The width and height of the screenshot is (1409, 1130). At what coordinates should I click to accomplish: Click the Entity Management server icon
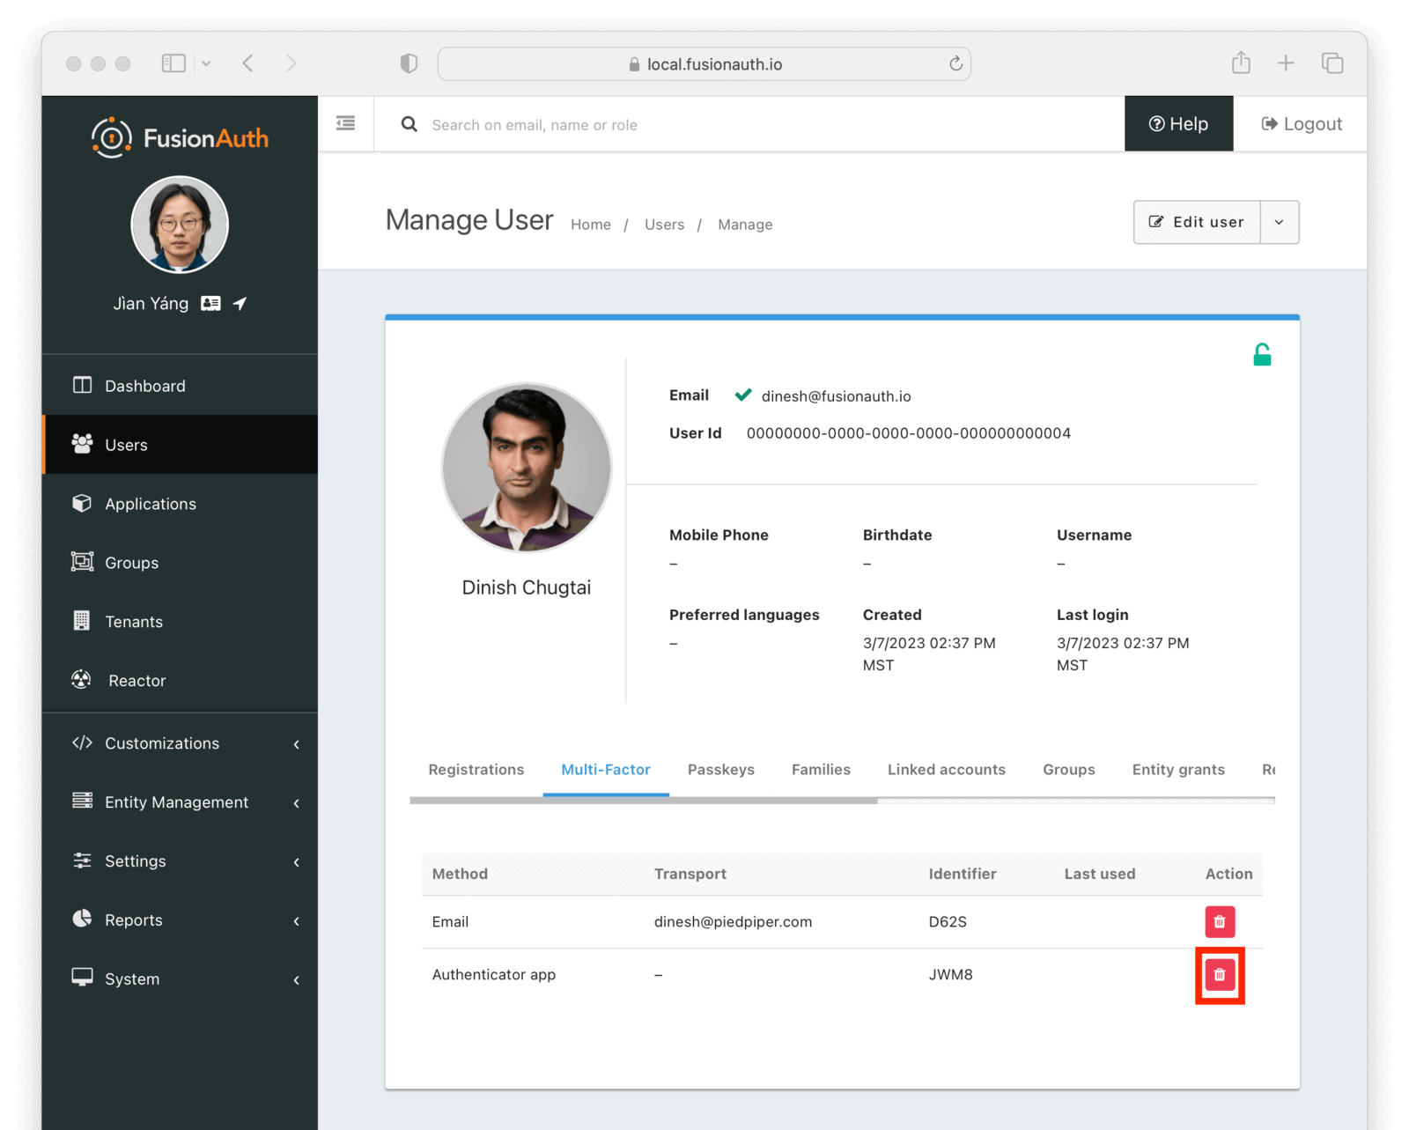pyautogui.click(x=82, y=801)
